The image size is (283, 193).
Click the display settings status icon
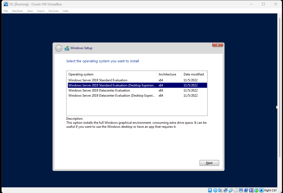coord(241,190)
